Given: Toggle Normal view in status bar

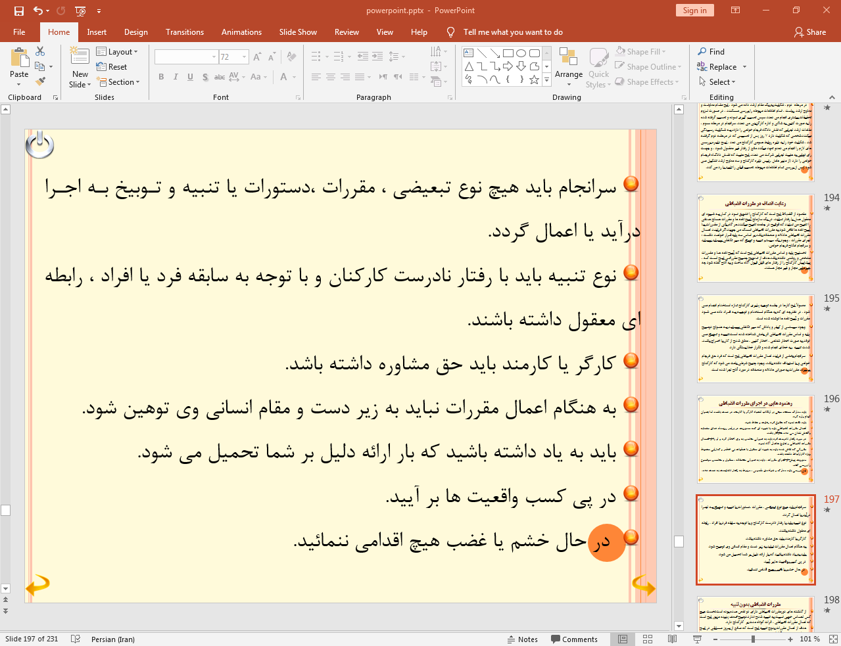Looking at the screenshot, I should [x=623, y=639].
